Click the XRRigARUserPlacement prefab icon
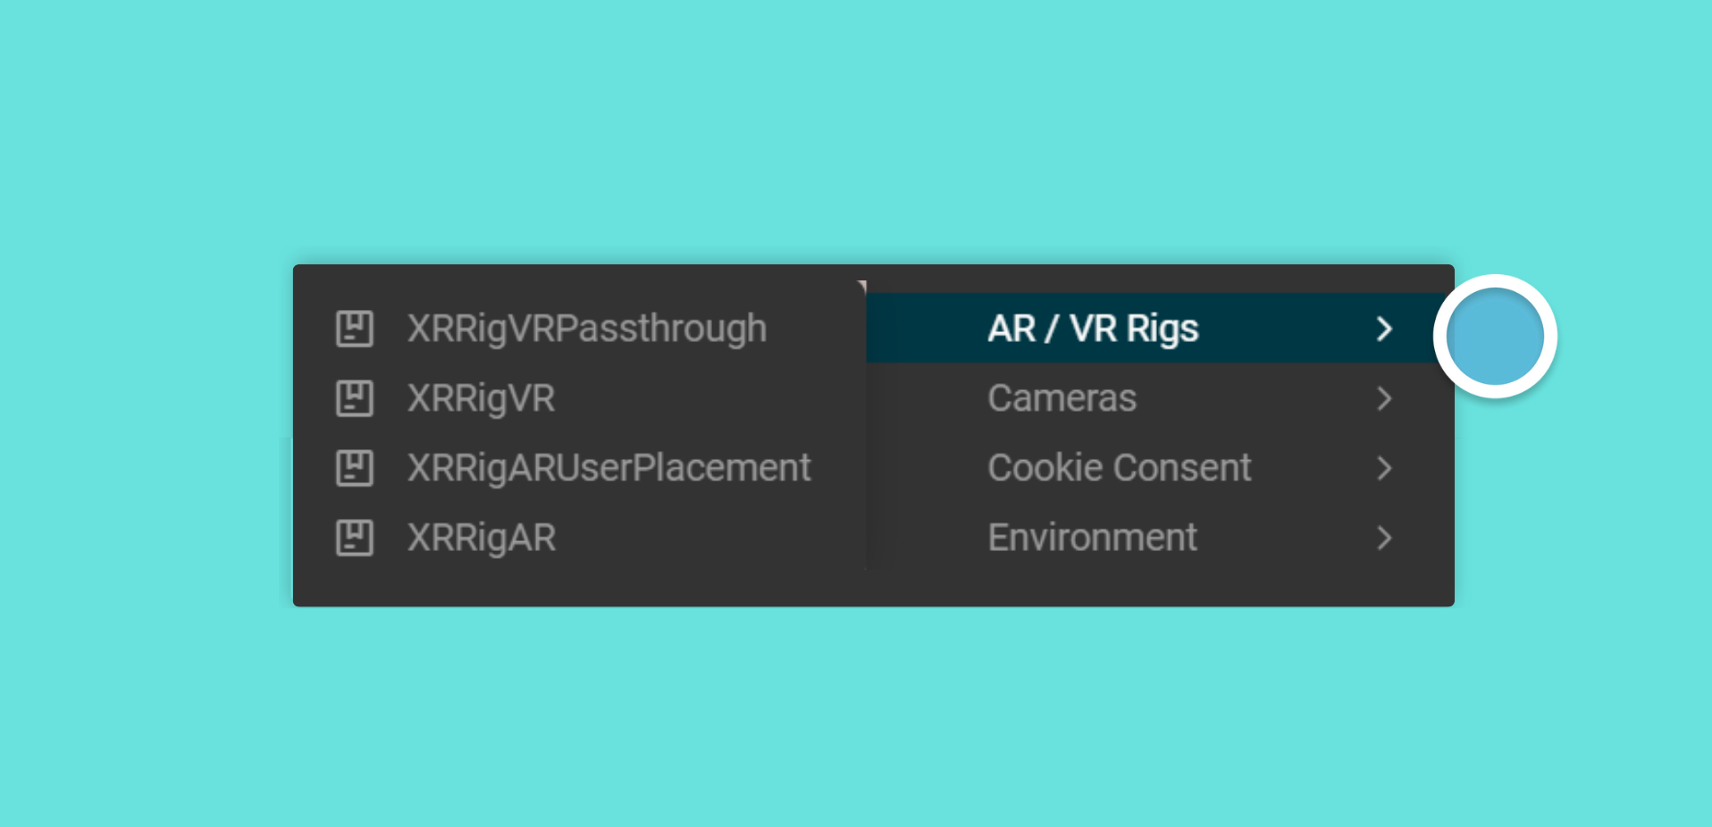Image resolution: width=1712 pixels, height=827 pixels. [x=354, y=468]
